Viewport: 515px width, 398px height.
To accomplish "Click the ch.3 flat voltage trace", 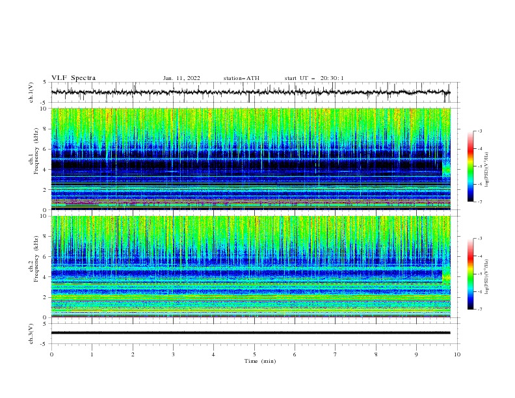I will (250, 333).
